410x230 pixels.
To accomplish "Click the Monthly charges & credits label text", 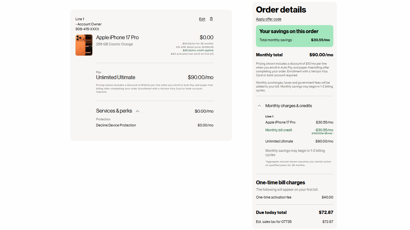I will tap(288, 106).
